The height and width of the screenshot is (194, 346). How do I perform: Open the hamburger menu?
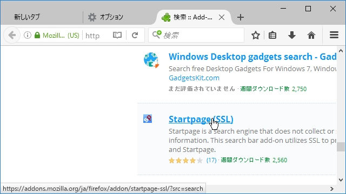334,35
